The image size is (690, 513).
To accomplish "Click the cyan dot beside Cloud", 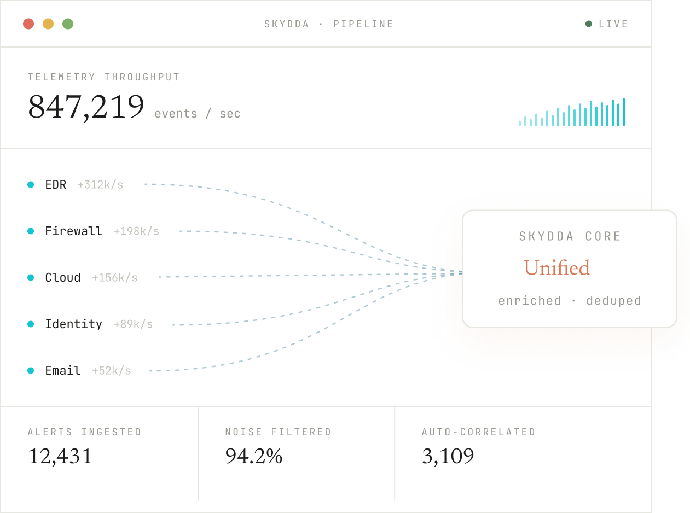I will tap(31, 277).
